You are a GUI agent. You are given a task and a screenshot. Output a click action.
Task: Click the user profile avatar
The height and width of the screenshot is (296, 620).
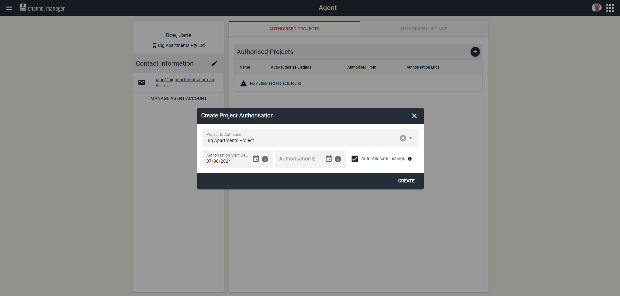(x=596, y=7)
